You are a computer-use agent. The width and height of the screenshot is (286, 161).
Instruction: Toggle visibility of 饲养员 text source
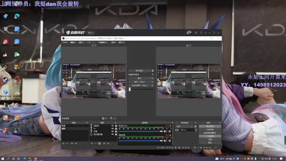click(113, 126)
